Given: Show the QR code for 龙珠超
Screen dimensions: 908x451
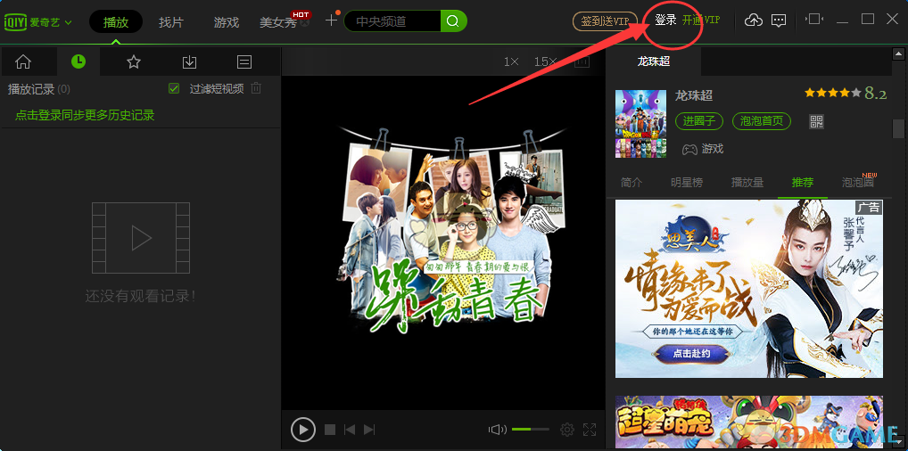Looking at the screenshot, I should 816,121.
